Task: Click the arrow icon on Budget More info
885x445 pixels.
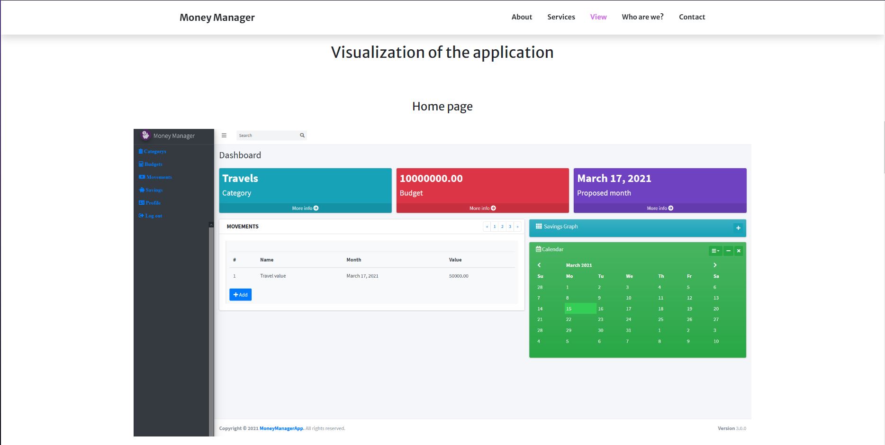Action: [x=494, y=208]
